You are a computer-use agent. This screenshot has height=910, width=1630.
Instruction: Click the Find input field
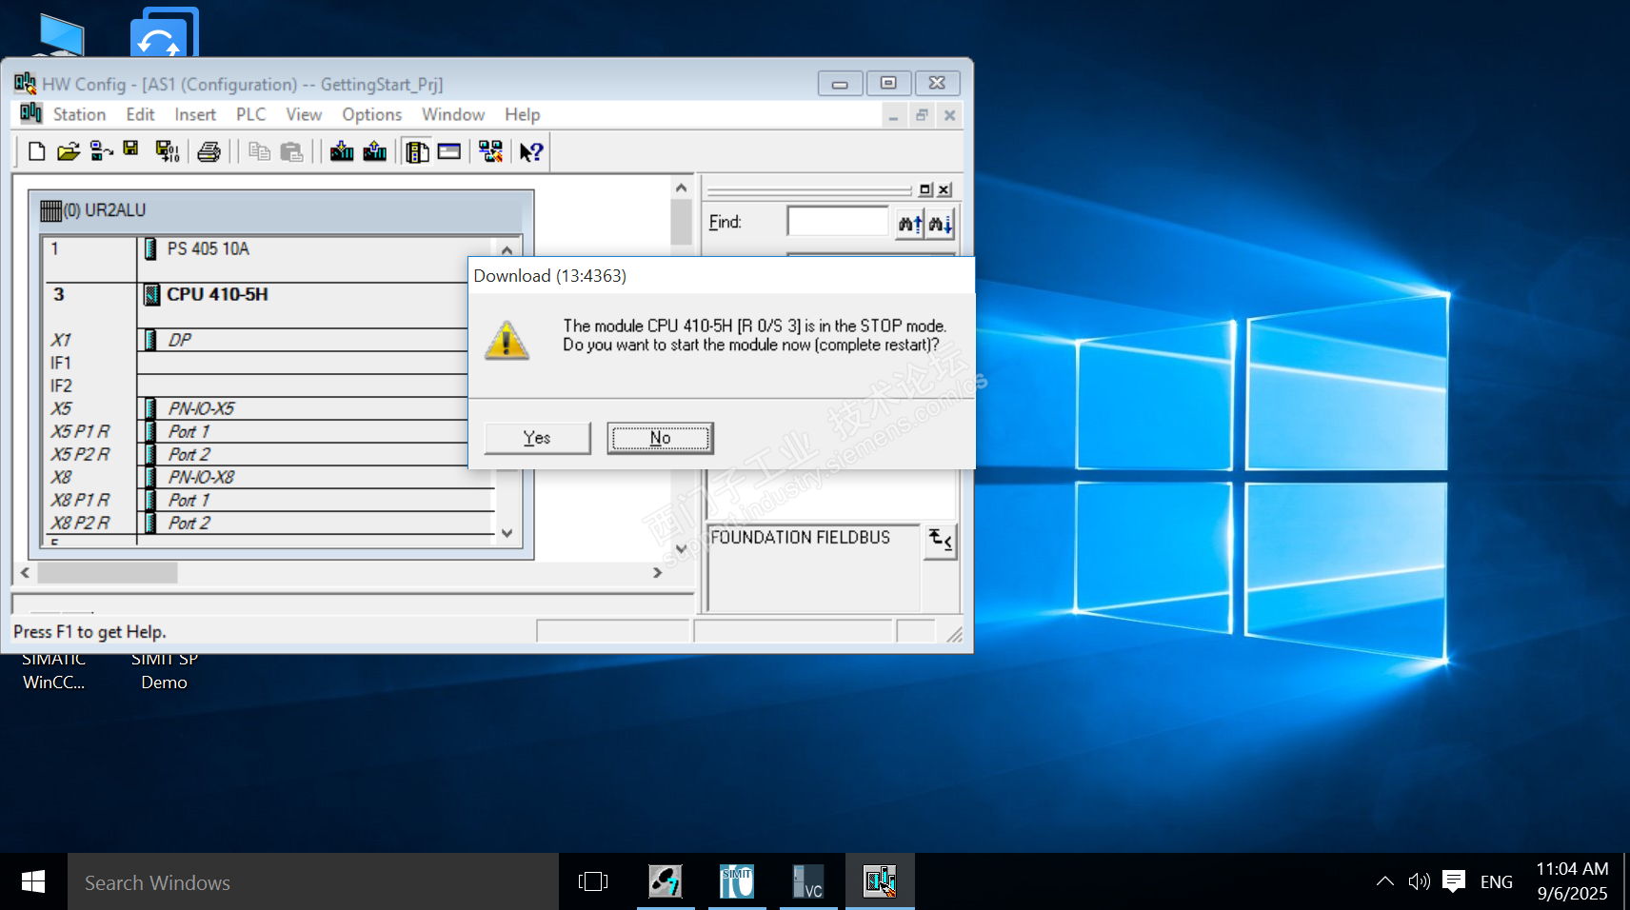pyautogui.click(x=837, y=222)
